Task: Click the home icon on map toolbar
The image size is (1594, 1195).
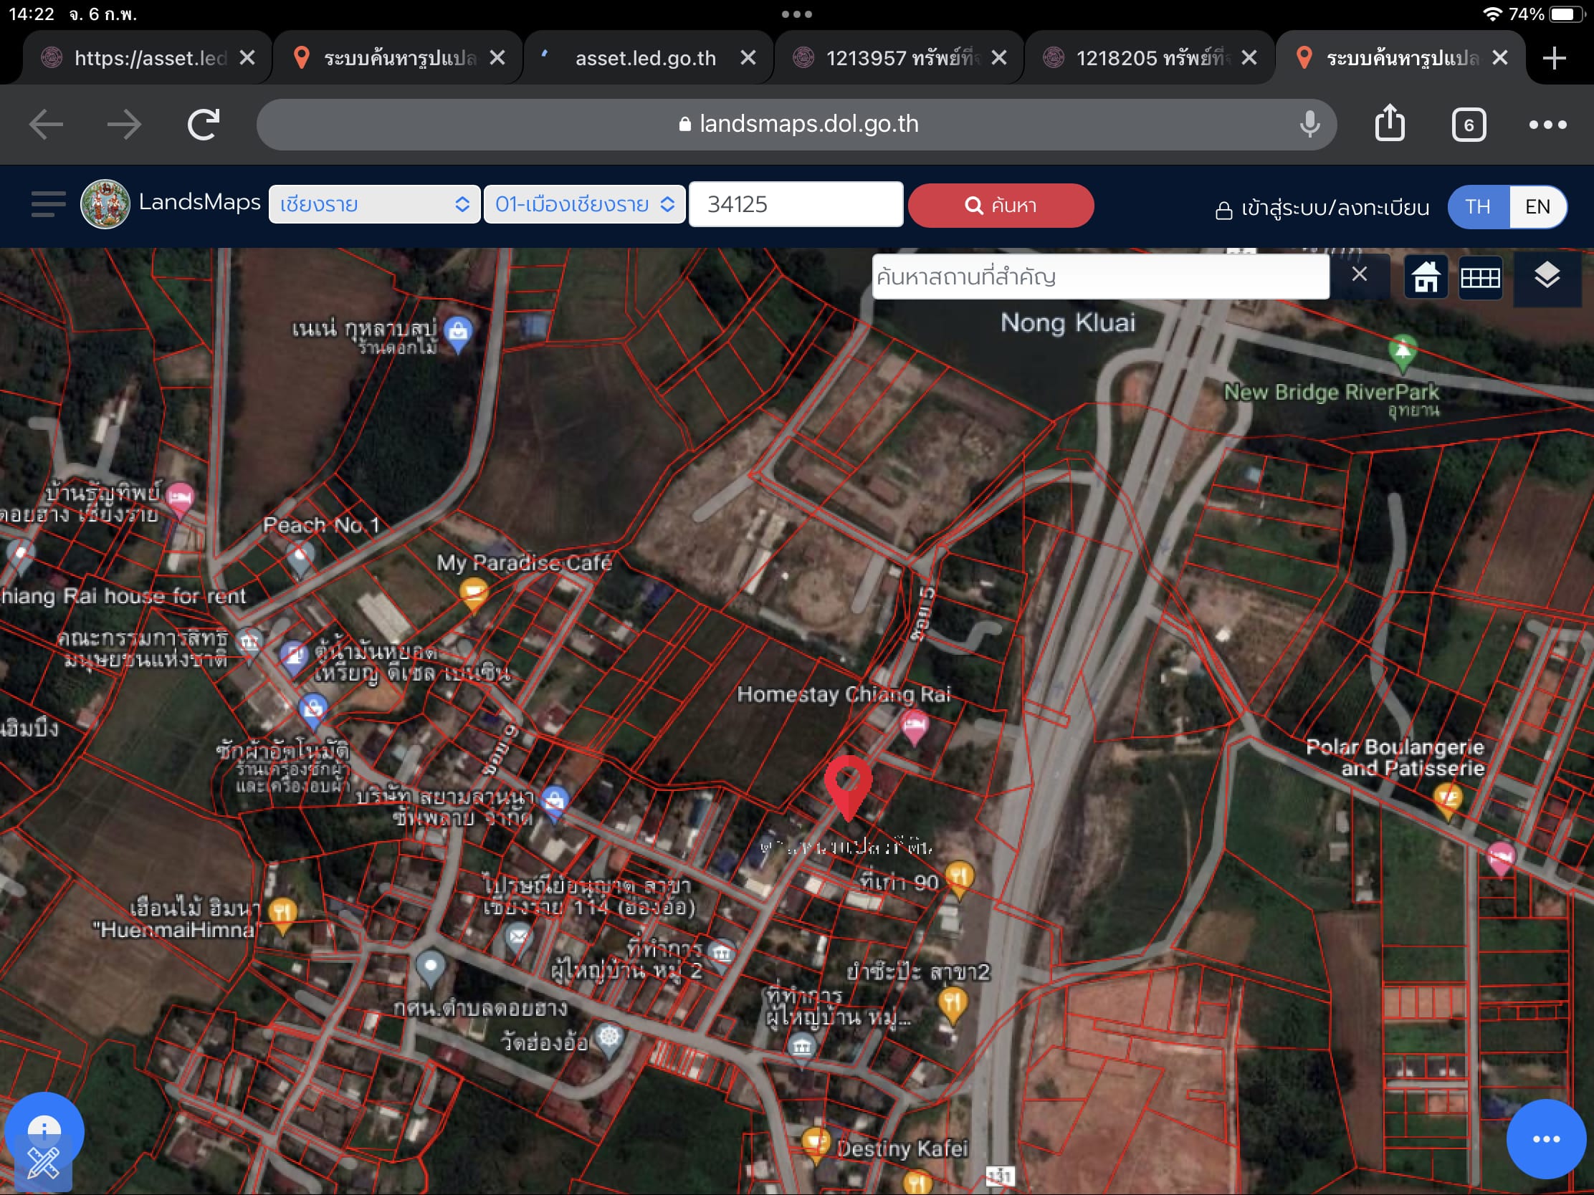Action: click(x=1426, y=277)
